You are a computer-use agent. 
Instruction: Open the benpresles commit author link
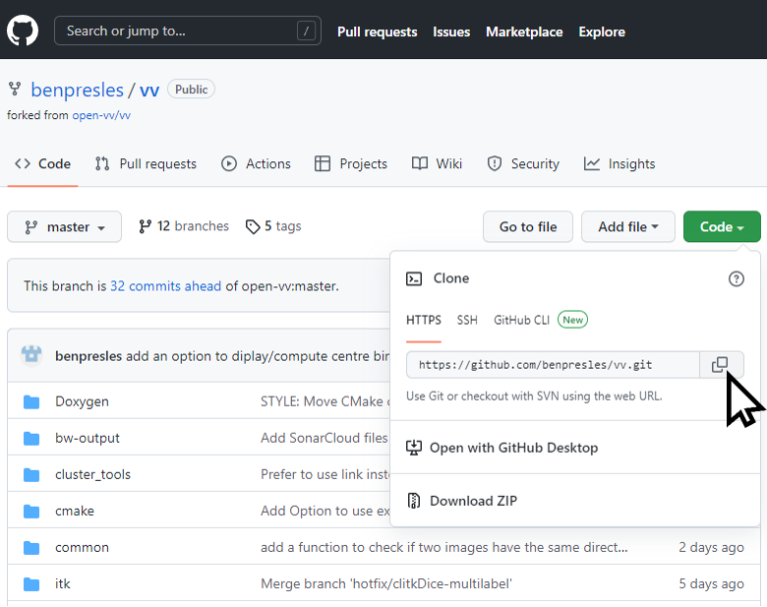point(88,356)
